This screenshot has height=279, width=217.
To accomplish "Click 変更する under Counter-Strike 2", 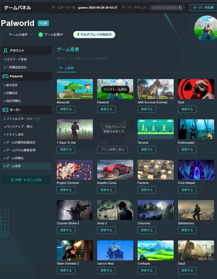I will (x=66, y=230).
